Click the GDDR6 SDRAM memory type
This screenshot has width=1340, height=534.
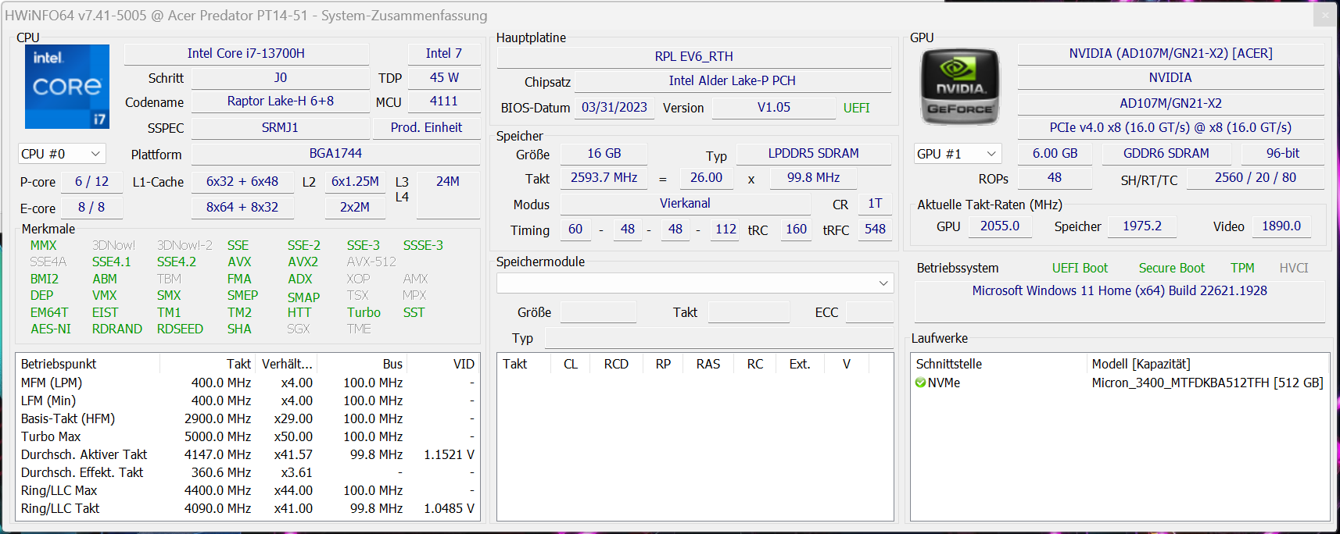[1166, 153]
